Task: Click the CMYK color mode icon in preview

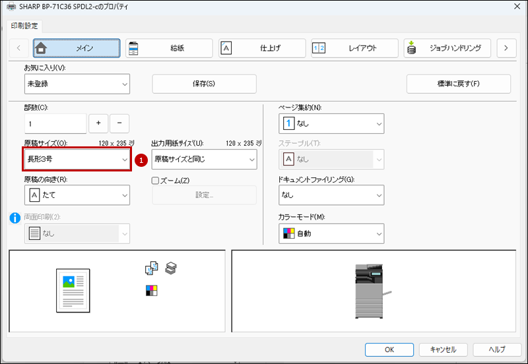Action: [152, 290]
